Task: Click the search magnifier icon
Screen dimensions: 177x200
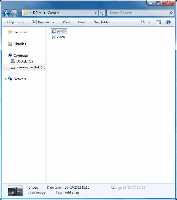Action: 171,13
